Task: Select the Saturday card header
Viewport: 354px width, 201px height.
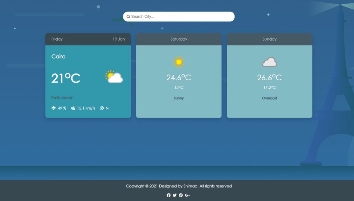Action: tap(179, 39)
